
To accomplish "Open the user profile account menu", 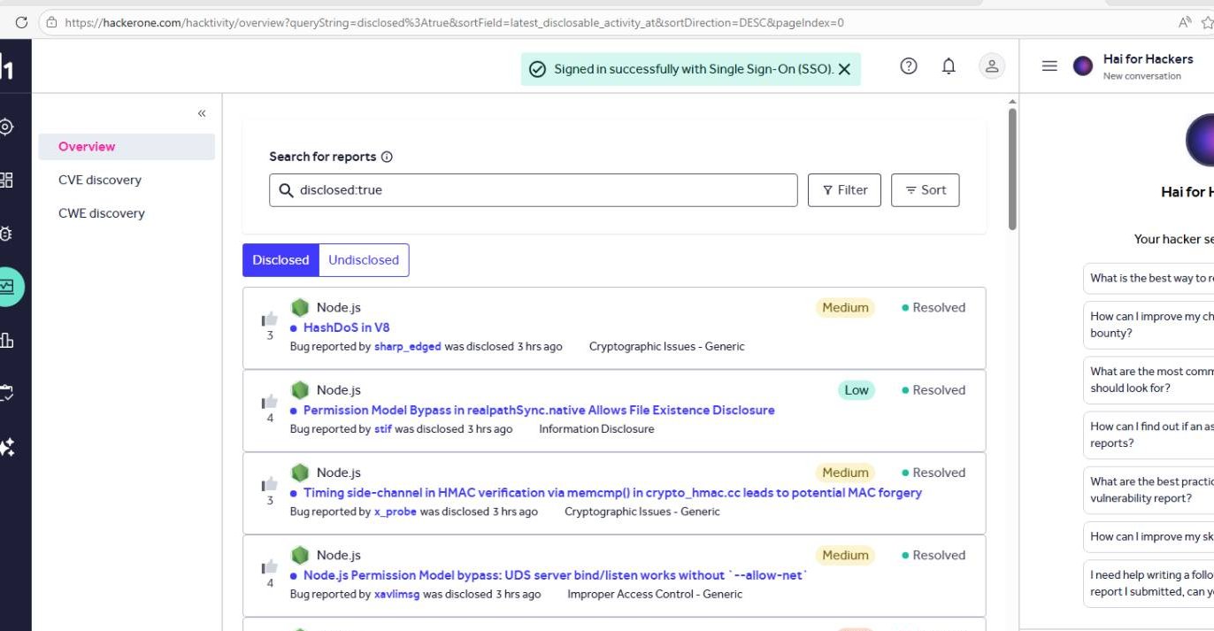I will pos(991,66).
